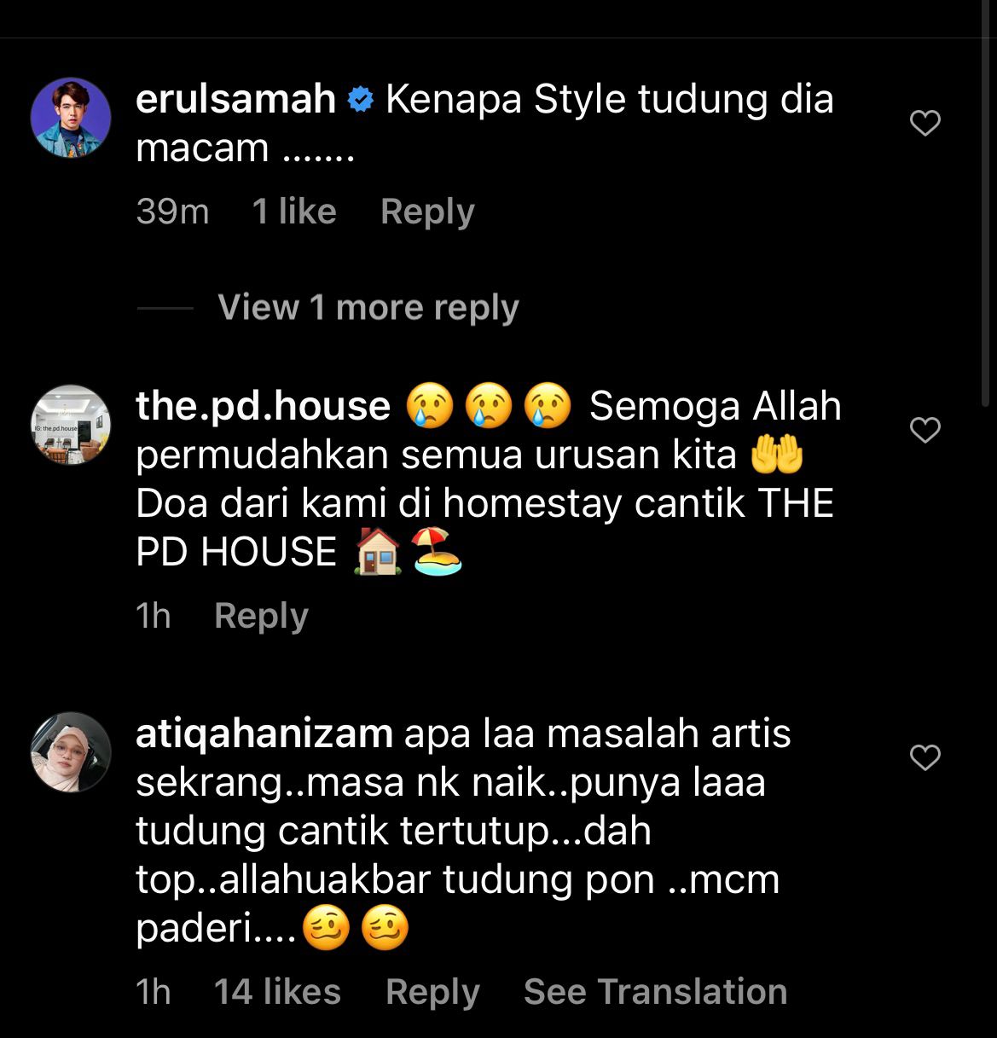Open the erulsamah username link

236,100
